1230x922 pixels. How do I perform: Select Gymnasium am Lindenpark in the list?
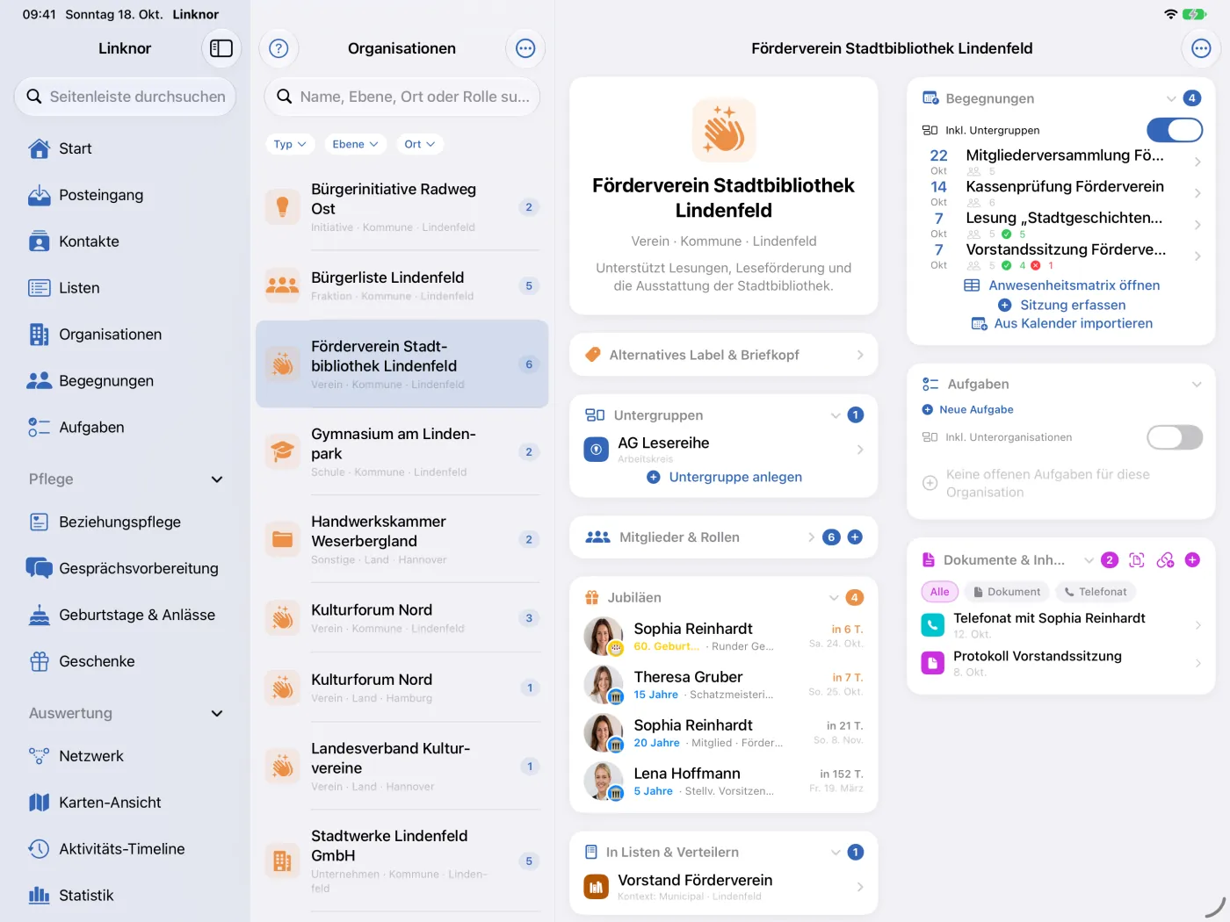pos(402,451)
